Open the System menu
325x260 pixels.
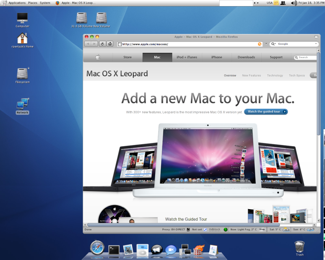pos(45,3)
